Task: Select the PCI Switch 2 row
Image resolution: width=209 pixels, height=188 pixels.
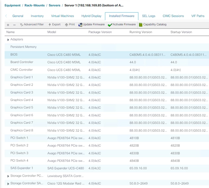Action: point(107,146)
